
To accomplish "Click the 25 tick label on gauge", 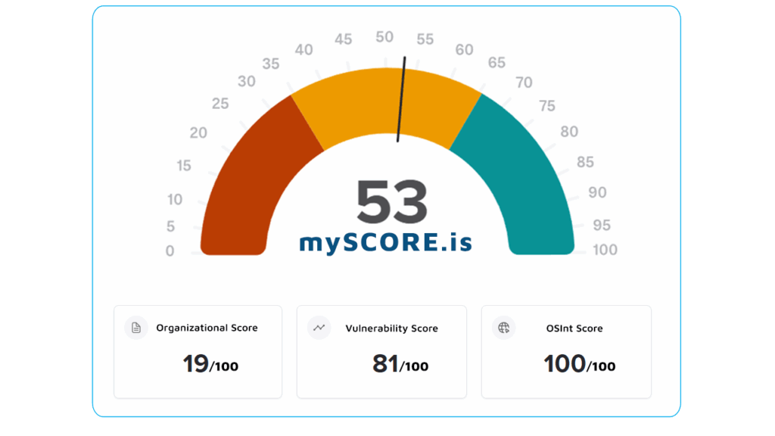I will [x=220, y=103].
